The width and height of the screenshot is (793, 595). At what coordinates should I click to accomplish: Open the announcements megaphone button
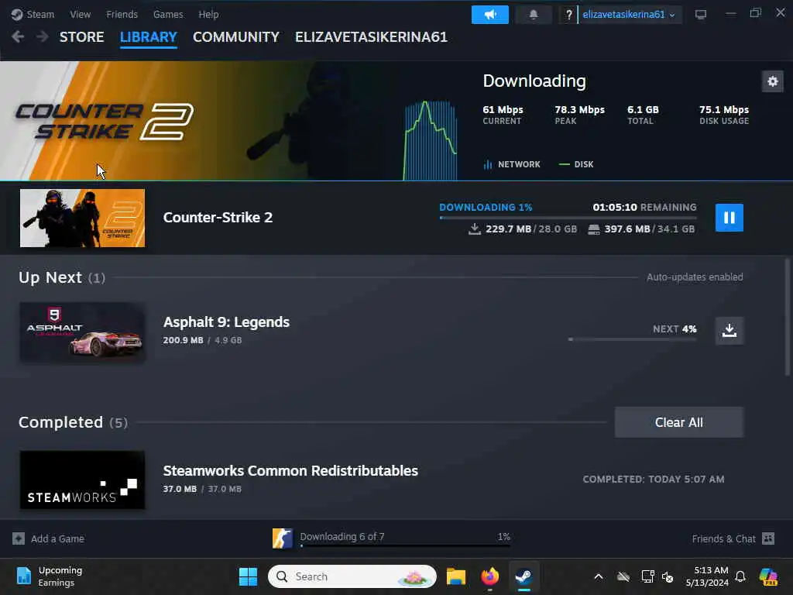point(489,15)
